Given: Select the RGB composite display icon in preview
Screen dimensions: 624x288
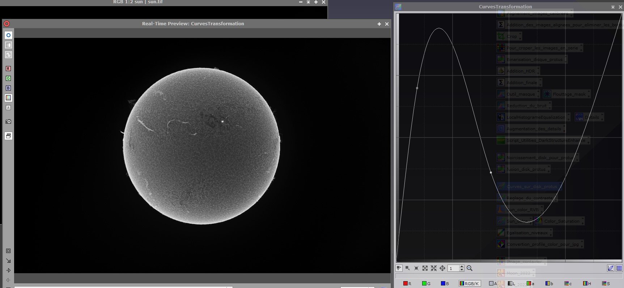Looking at the screenshot, I should click(x=8, y=98).
